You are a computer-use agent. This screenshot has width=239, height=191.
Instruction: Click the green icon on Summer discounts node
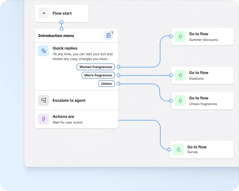coord(180,37)
